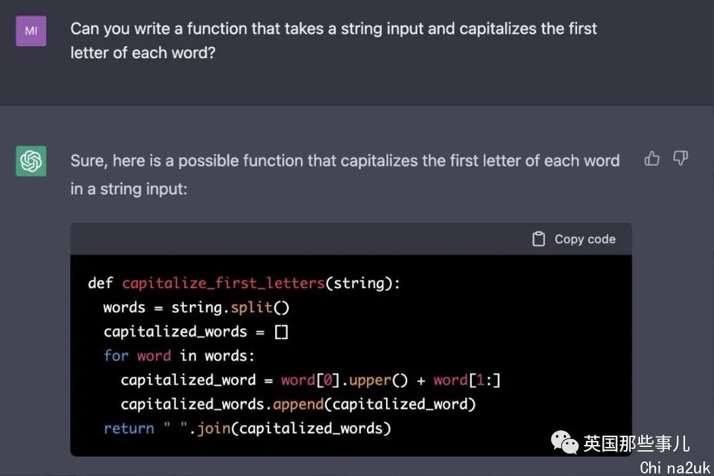Click the capitalized_words = [] code line
Screen dimensions: 714x476
[196, 332]
